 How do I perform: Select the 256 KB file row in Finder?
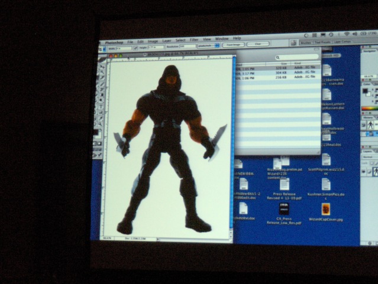point(277,78)
